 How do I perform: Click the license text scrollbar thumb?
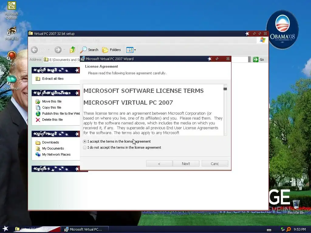click(225, 89)
